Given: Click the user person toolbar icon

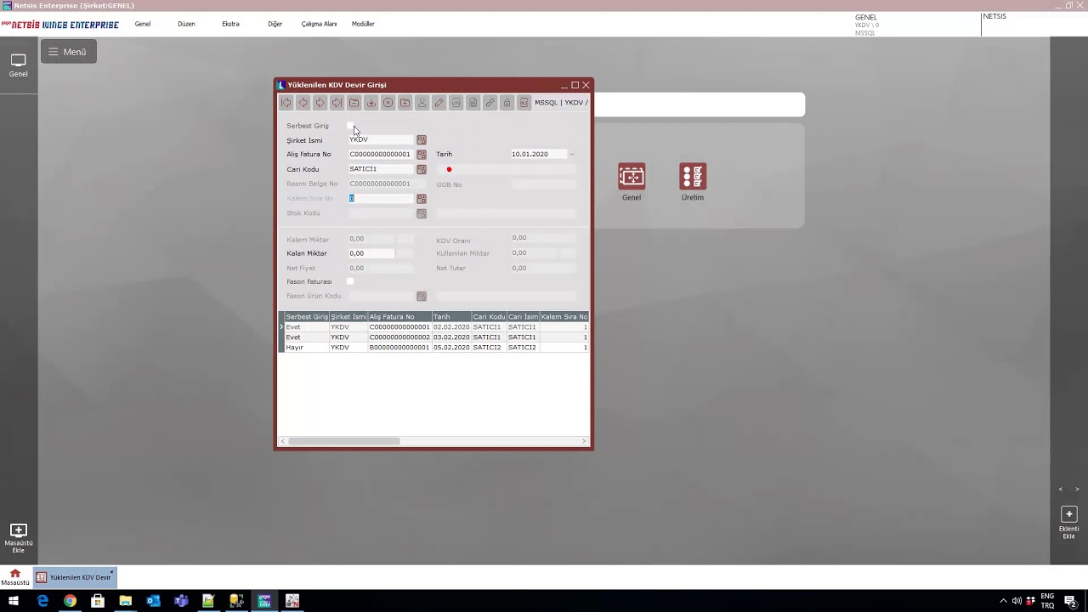Looking at the screenshot, I should tap(422, 103).
